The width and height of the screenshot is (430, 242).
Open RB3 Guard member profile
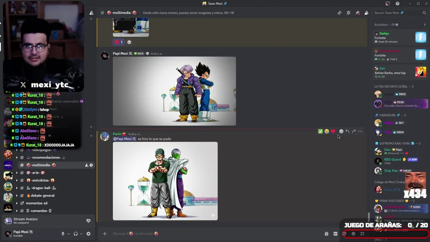point(400,161)
